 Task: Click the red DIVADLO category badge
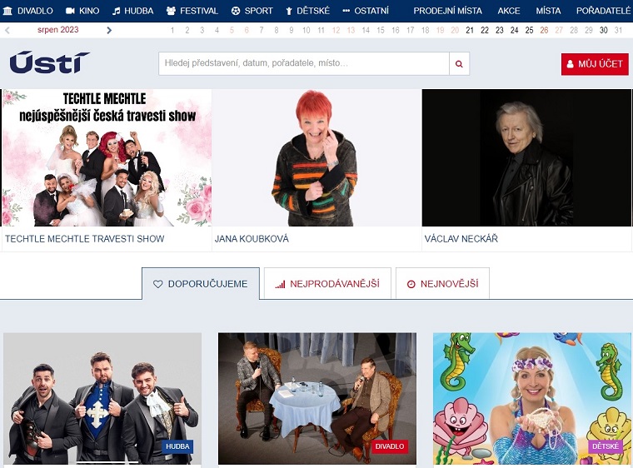[390, 446]
